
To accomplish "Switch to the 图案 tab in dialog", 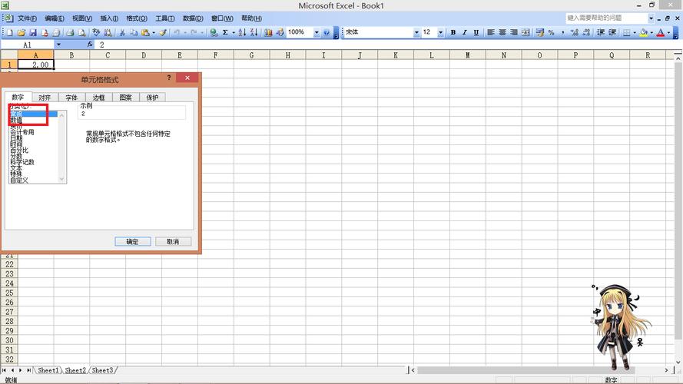I will 125,98.
